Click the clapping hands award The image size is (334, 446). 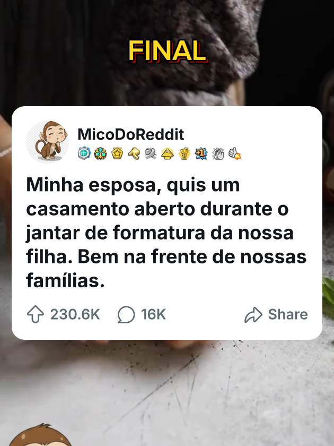[x=218, y=153]
